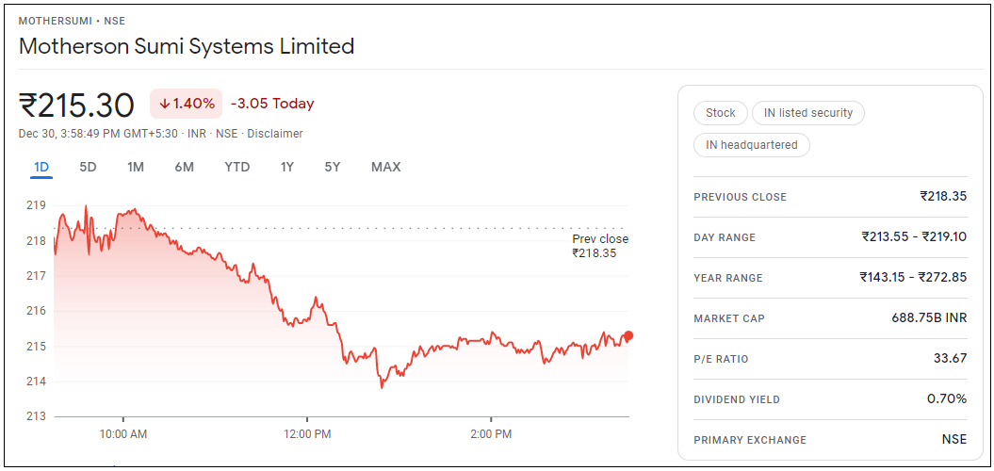Image resolution: width=994 pixels, height=471 pixels.
Task: Click the 219 y-axis label
Action: tap(37, 205)
